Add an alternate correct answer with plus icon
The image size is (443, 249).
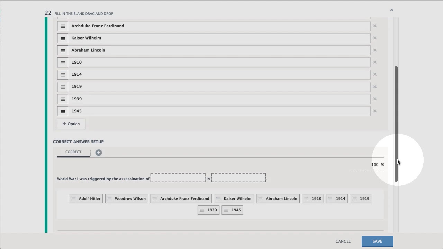click(99, 153)
